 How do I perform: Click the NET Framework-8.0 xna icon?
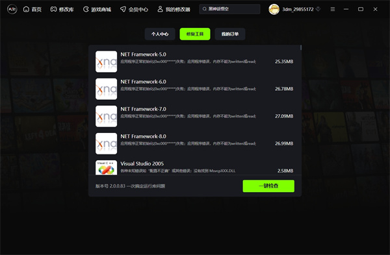coord(106,143)
